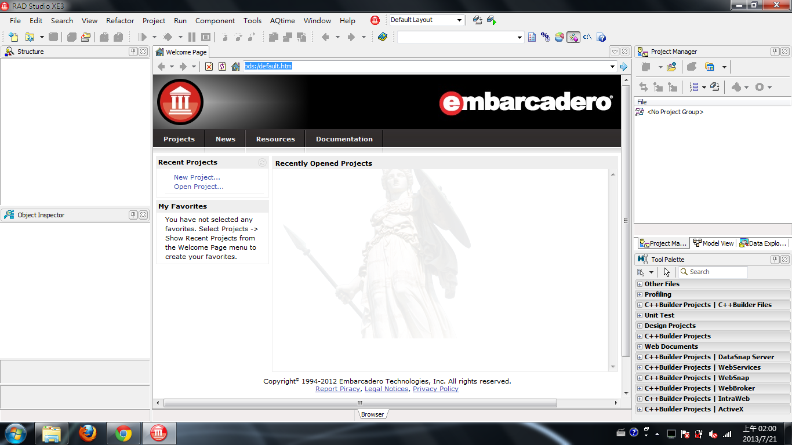This screenshot has height=445, width=792.
Task: Open the URL address history dropdown
Action: pos(612,67)
